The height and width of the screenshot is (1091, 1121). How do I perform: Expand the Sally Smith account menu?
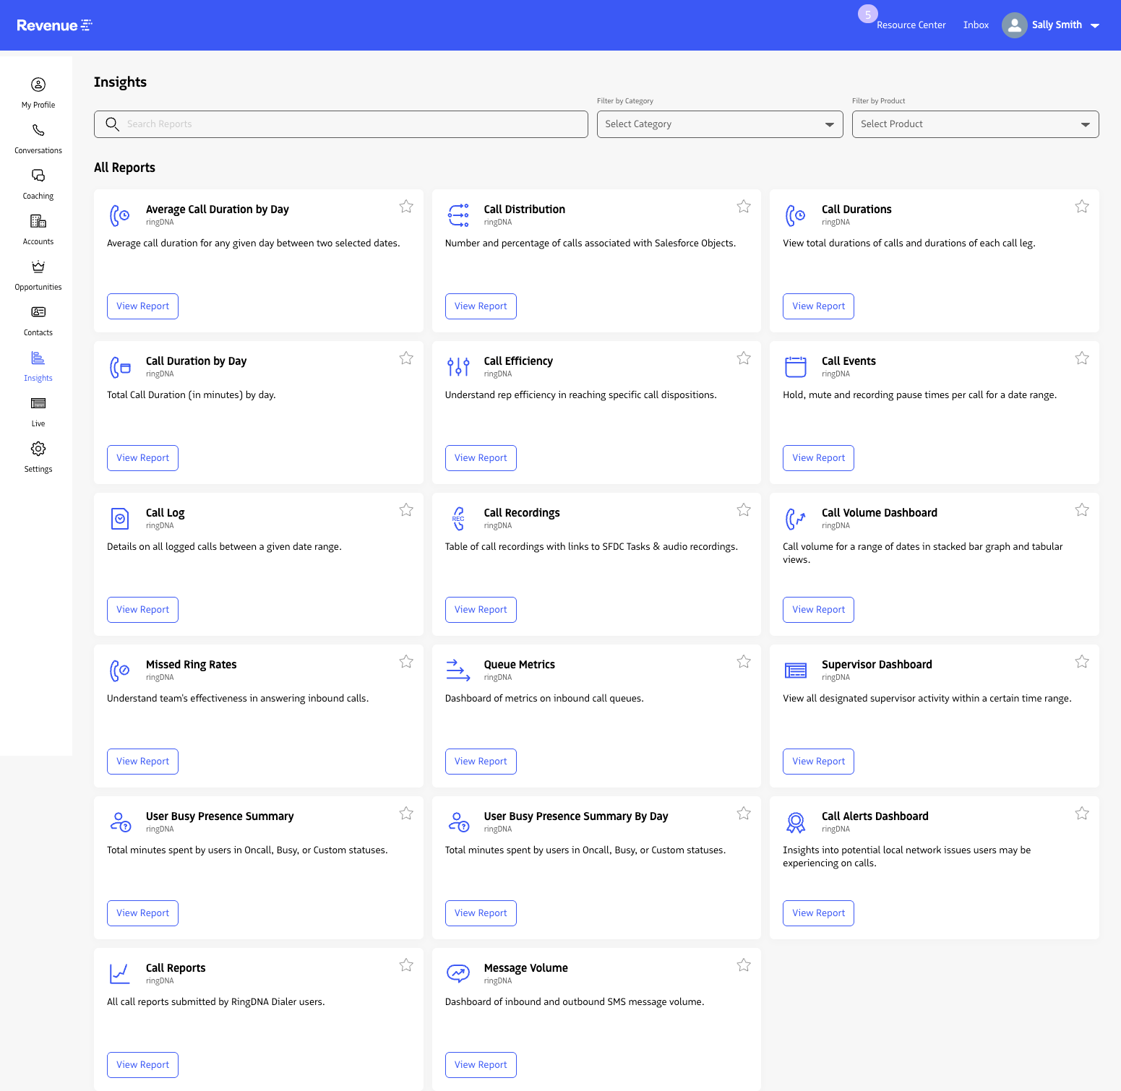(x=1057, y=25)
